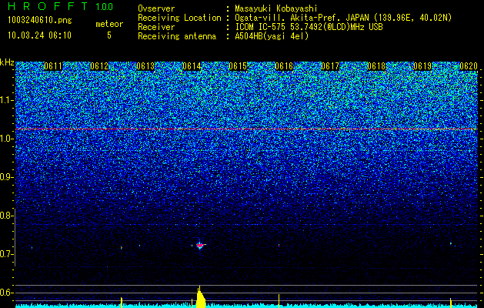
Task: Click the meteor label
Action: (109, 24)
